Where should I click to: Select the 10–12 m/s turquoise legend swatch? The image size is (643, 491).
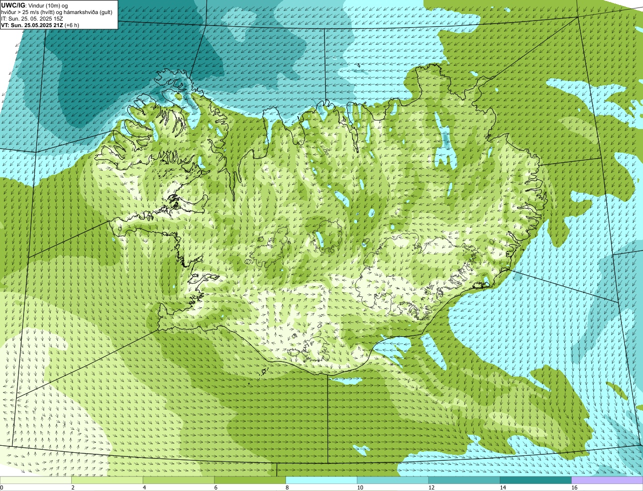point(393,480)
